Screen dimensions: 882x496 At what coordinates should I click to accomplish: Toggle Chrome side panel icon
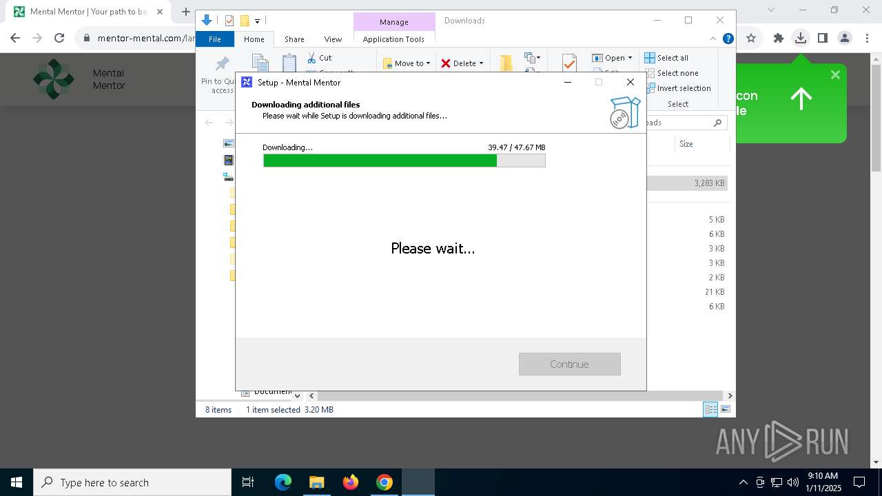coord(822,38)
